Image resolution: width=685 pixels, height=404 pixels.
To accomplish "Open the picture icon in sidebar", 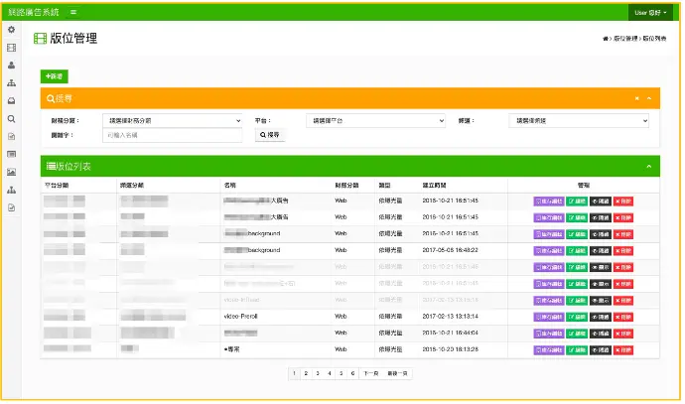I will 11,172.
